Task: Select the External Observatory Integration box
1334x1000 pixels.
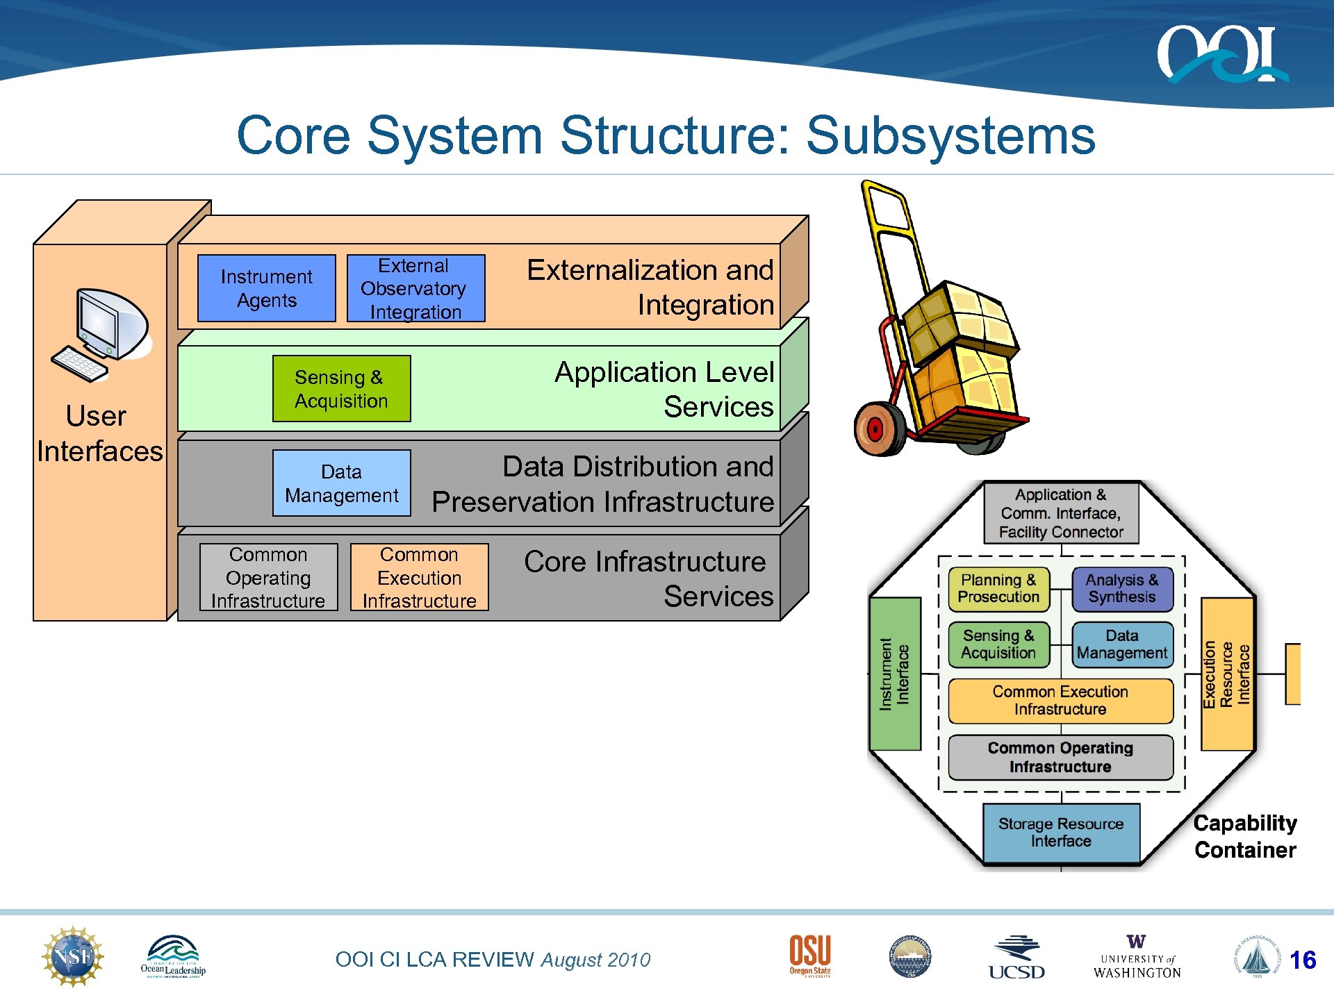Action: 415,288
